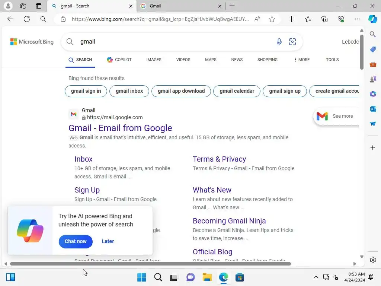Viewport: 381px width, 286px height.
Task: Click the Chat now button
Action: click(x=76, y=241)
